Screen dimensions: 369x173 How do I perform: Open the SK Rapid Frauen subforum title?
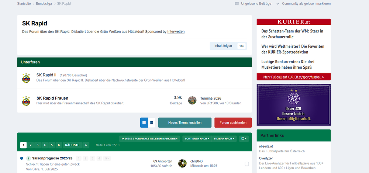(x=52, y=98)
